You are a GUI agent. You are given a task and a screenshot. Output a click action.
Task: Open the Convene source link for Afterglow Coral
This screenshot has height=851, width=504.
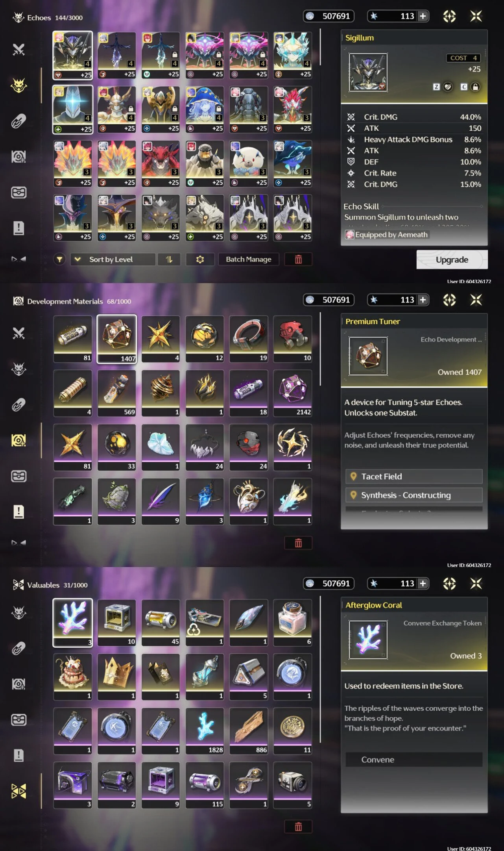(x=414, y=760)
